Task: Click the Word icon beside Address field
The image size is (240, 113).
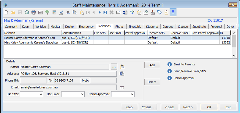Action: (x=122, y=74)
